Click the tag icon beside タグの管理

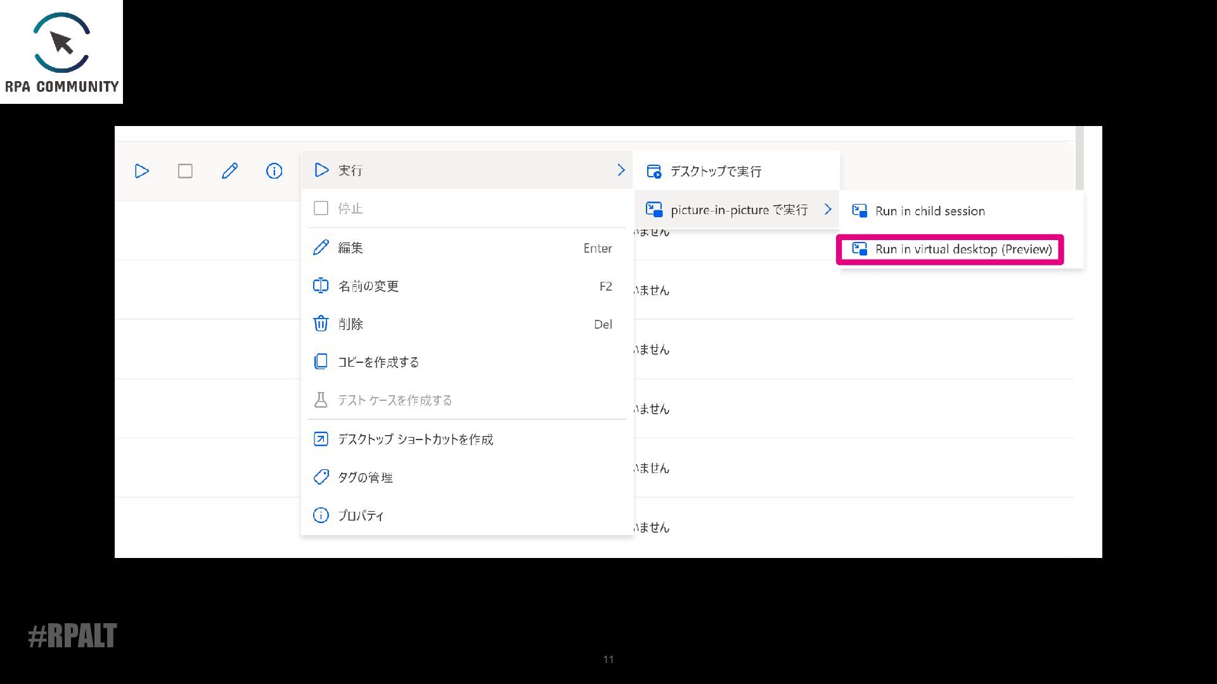click(x=321, y=477)
